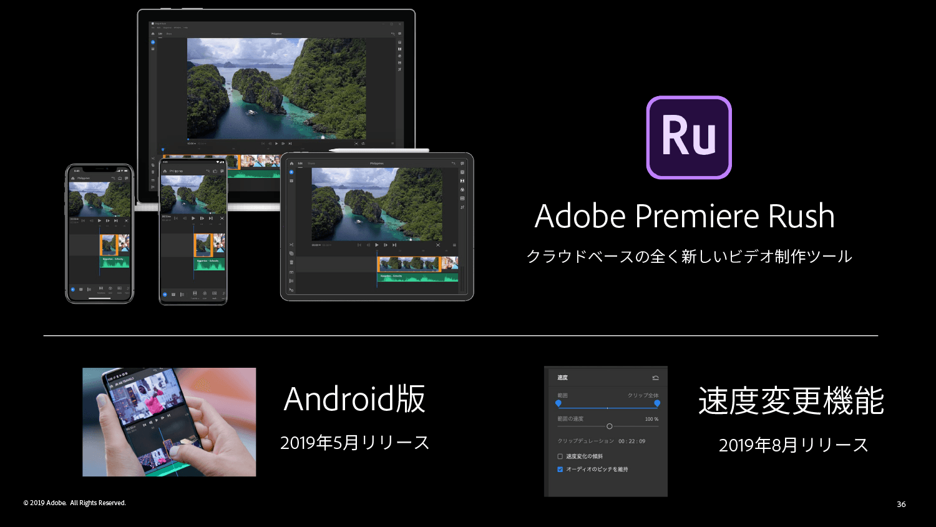Open the overflow menu beside the playback controls
The image size is (936, 527).
[454, 245]
